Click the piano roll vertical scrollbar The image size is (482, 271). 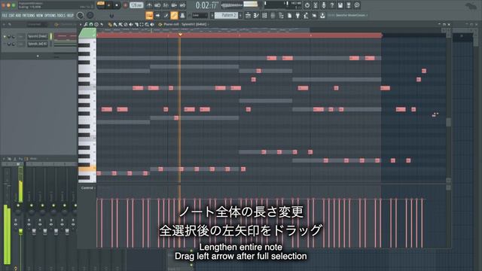click(448, 122)
